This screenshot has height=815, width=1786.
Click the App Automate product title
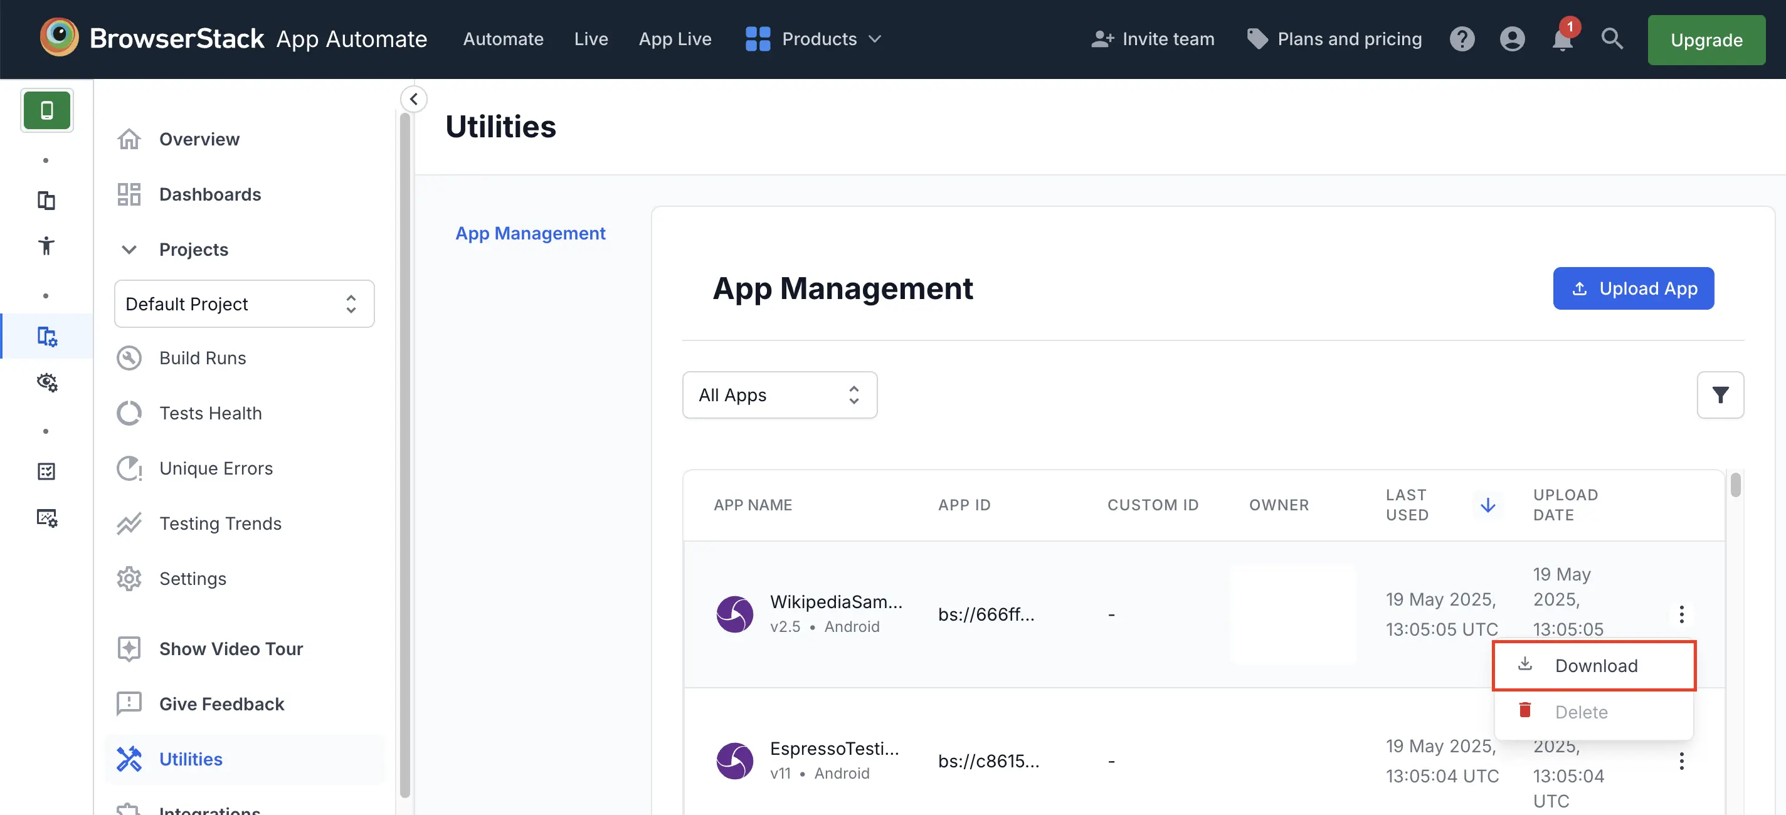[352, 39]
